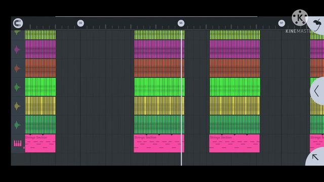Select the dark green audio track waveform icon
Screen dimensions: 324x182
(x=17, y=125)
